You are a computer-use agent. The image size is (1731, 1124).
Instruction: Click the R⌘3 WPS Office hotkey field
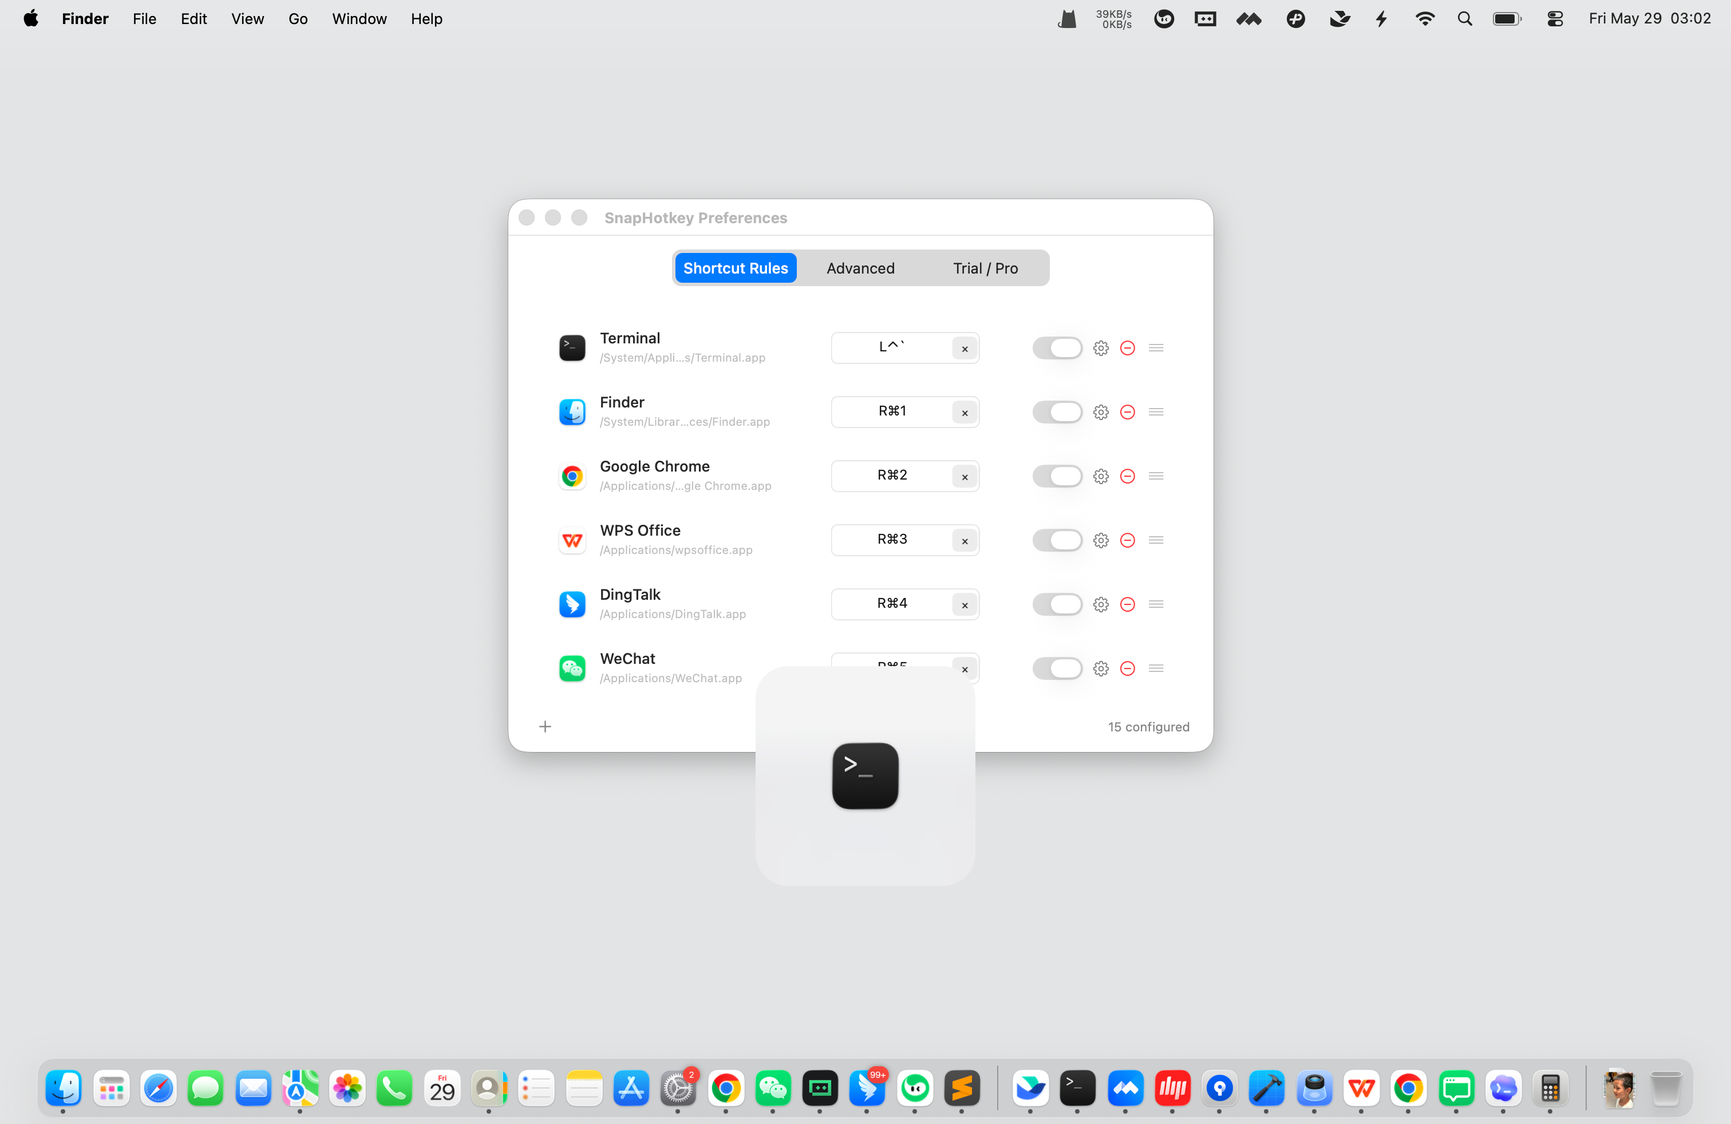[x=905, y=540]
